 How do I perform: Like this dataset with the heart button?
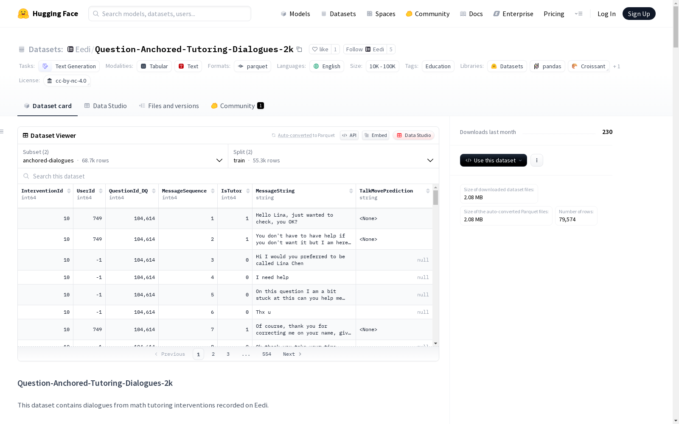click(x=320, y=49)
